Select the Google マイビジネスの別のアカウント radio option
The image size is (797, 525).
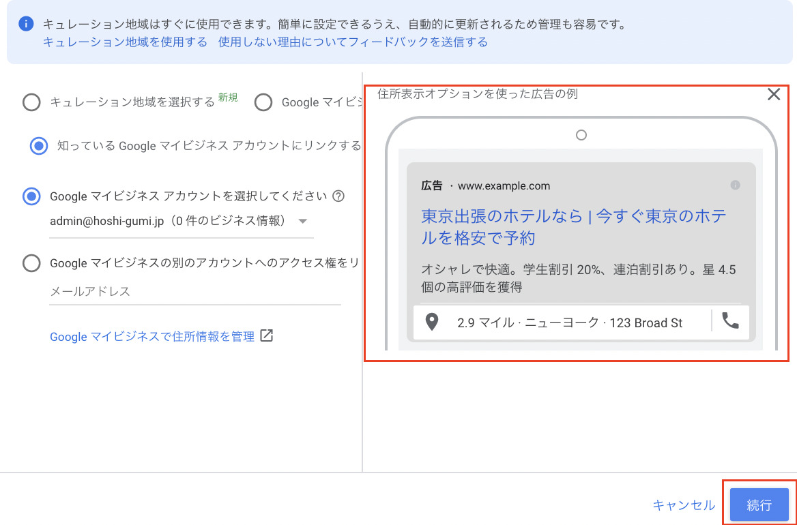point(31,262)
